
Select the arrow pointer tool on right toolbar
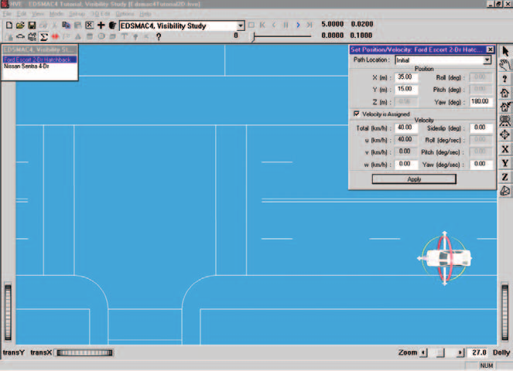point(505,51)
